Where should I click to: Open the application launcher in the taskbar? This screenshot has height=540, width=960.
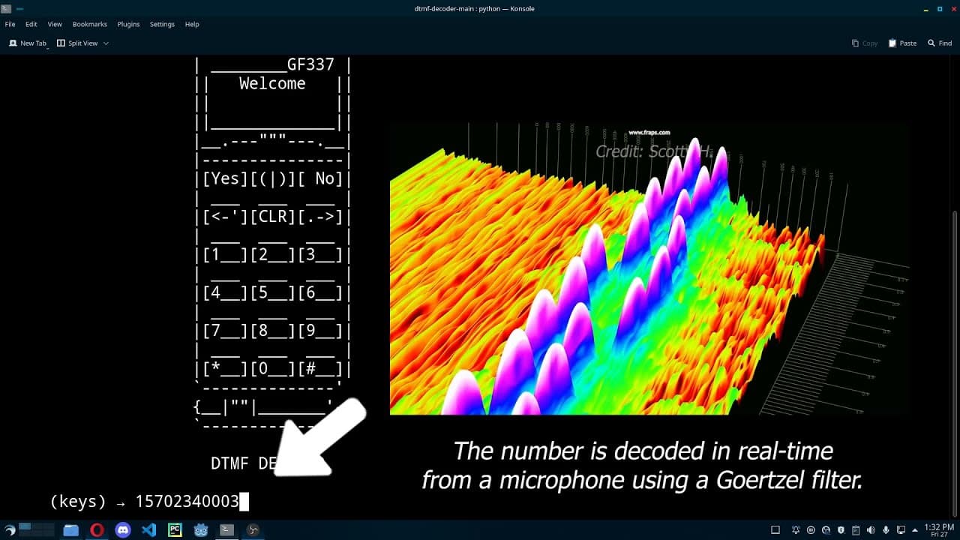[x=10, y=530]
